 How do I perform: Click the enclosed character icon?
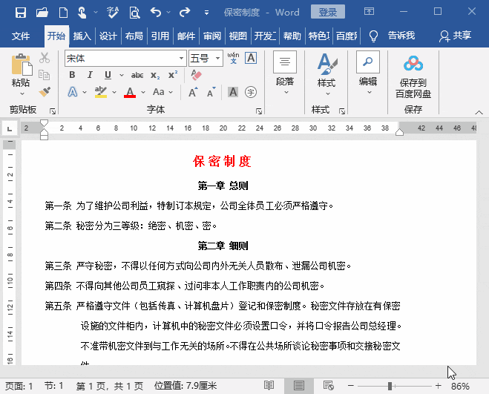click(251, 92)
